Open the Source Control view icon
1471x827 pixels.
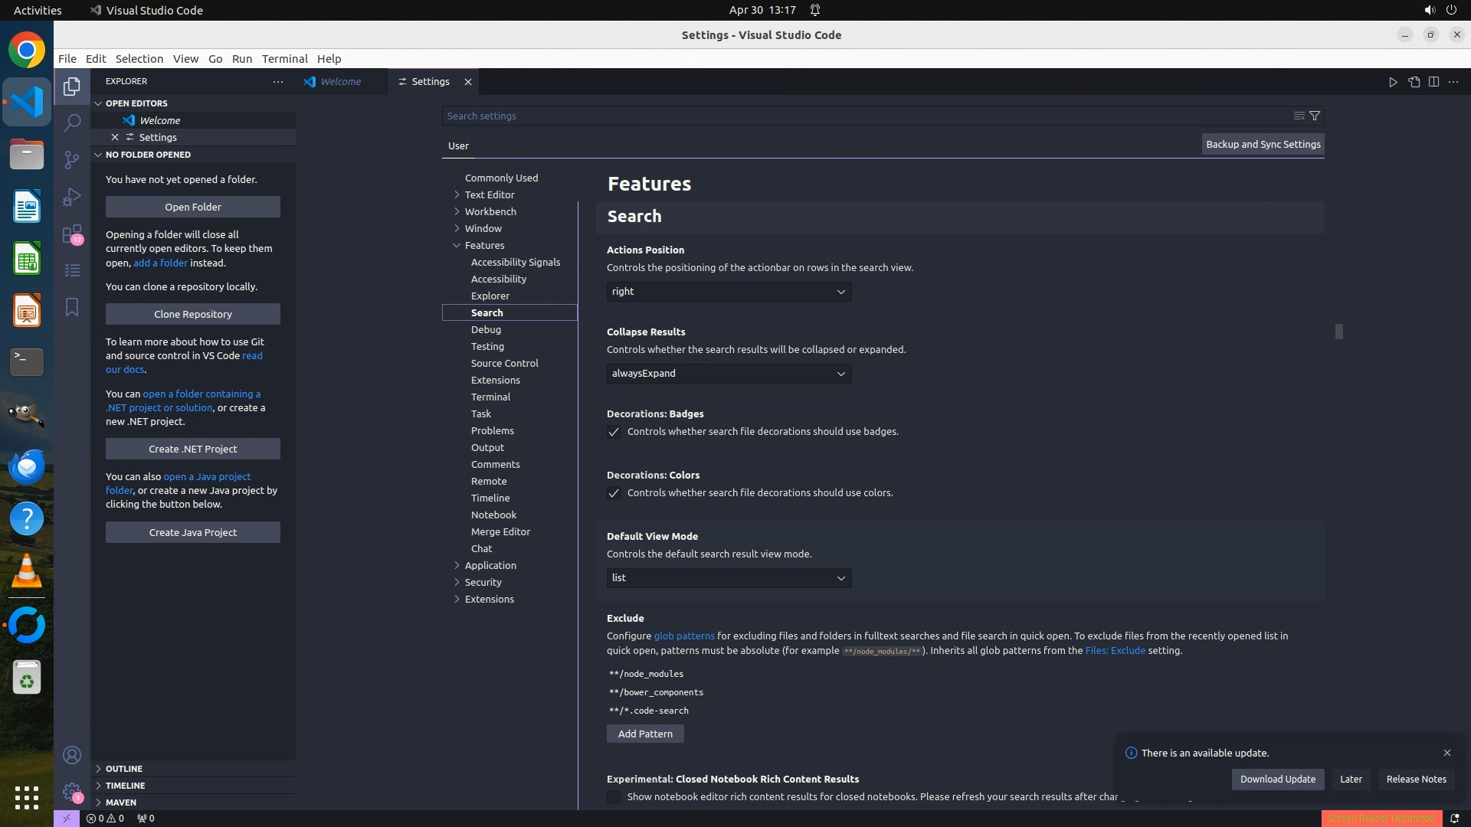[x=72, y=159]
